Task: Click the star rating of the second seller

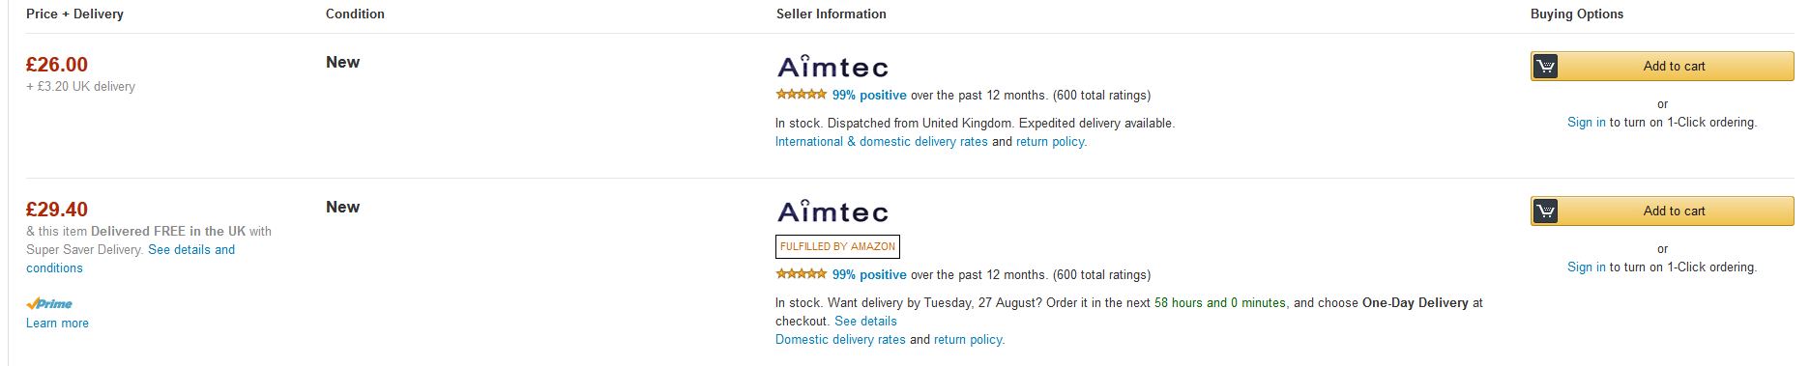Action: [x=801, y=274]
